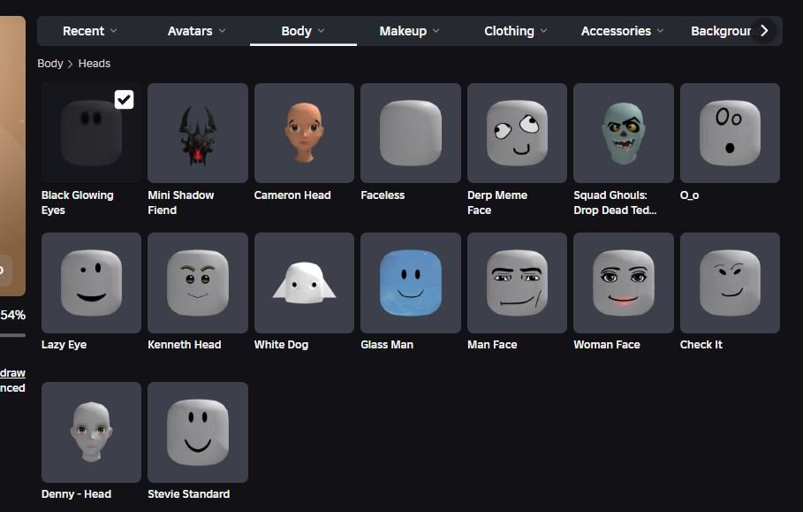The image size is (803, 512).
Task: Equip the blue Glass Man head
Action: tap(411, 282)
